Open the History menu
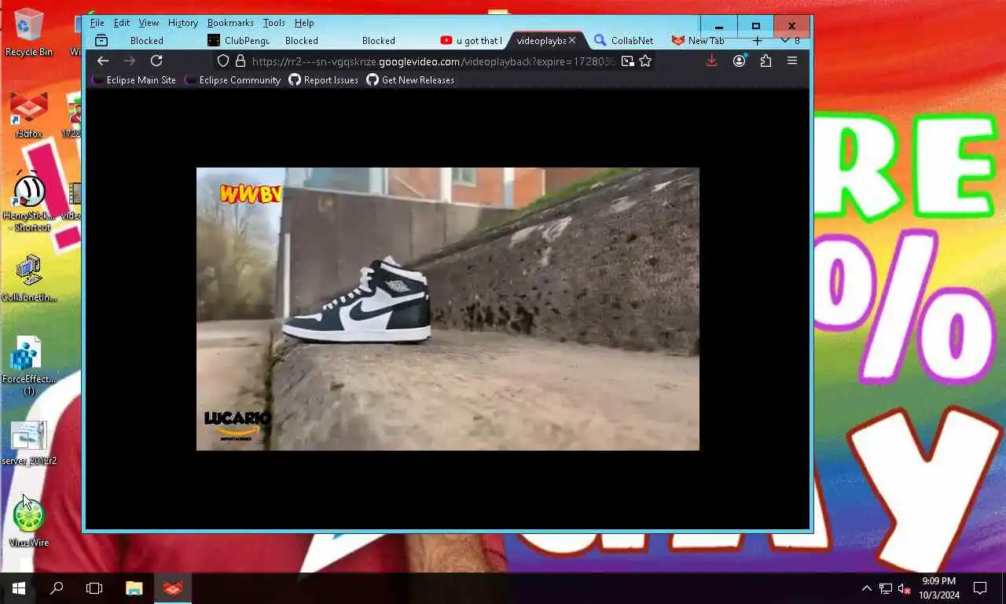This screenshot has width=1006, height=604. [183, 23]
